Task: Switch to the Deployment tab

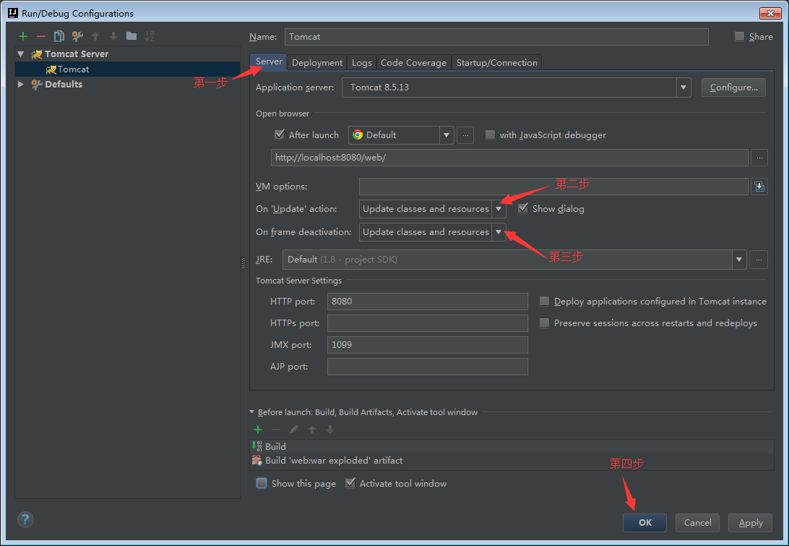Action: [317, 62]
